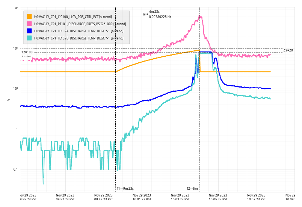This screenshot has width=302, height=207.
Task: Click the V label on the Y axis
Action: pyautogui.click(x=9, y=100)
